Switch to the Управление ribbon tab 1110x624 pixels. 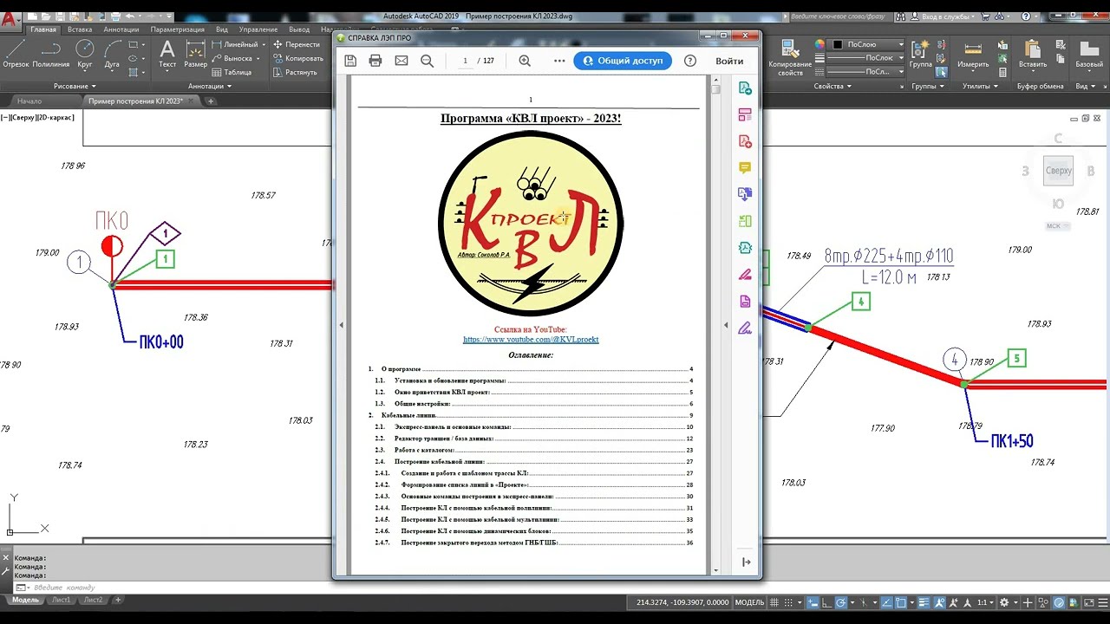258,29
